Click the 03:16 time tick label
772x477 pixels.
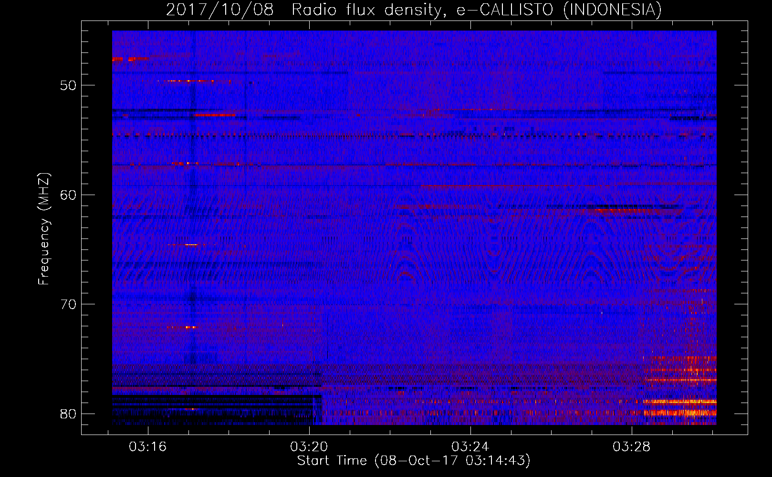tap(148, 447)
